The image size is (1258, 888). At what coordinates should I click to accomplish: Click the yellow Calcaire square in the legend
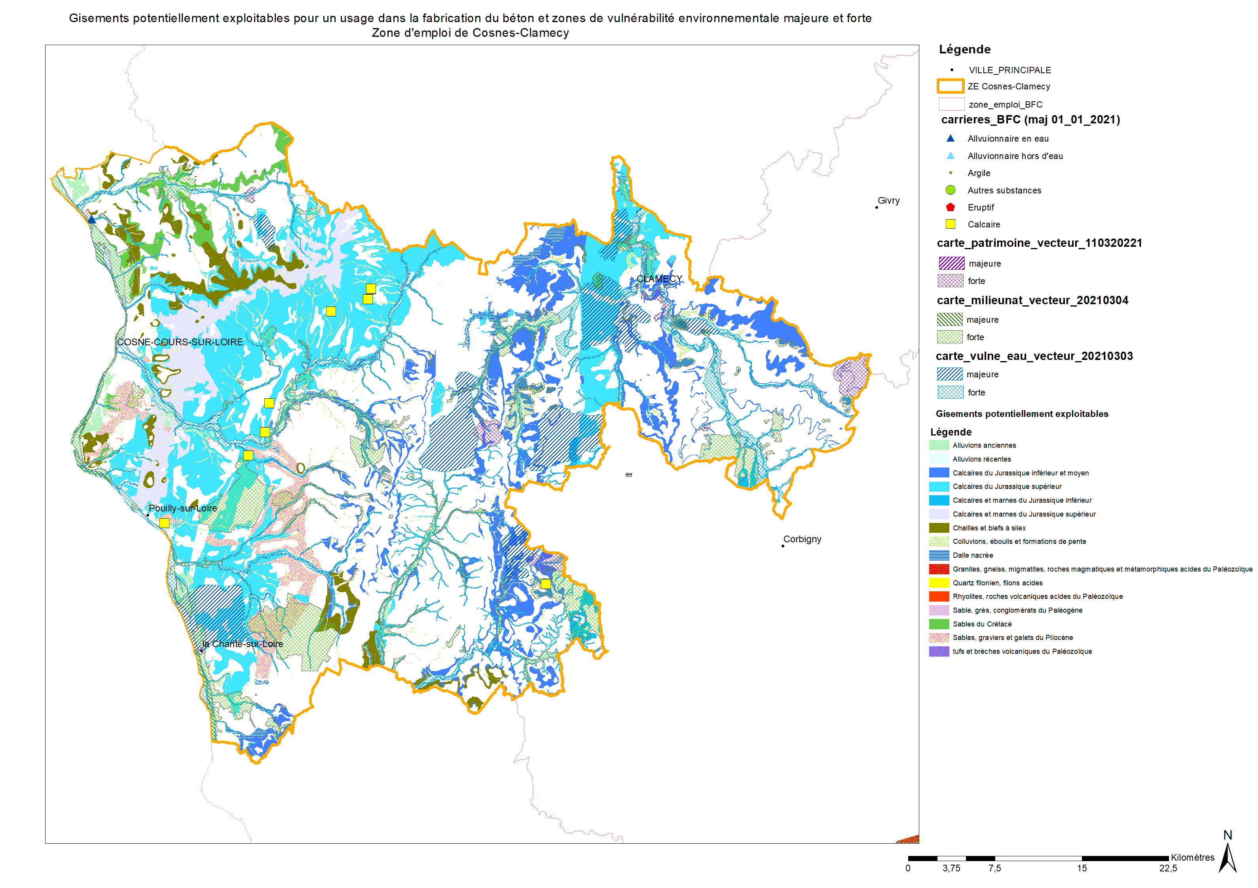(x=950, y=224)
